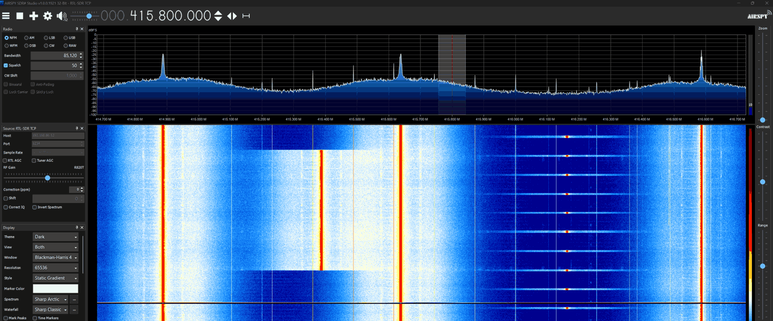
Task: Click the step-size bar icon beside frequency
Action: (246, 16)
